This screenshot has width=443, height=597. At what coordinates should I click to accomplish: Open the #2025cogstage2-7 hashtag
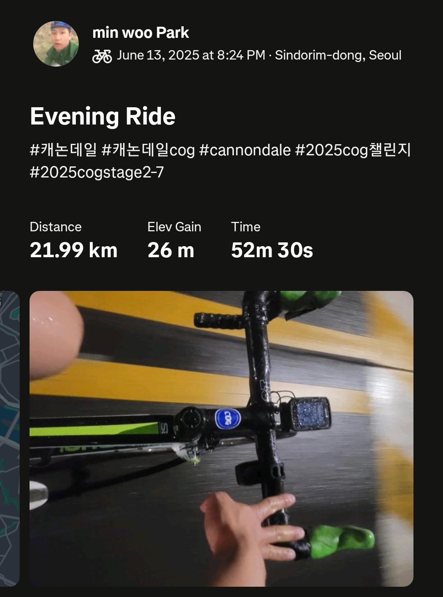[x=97, y=172]
